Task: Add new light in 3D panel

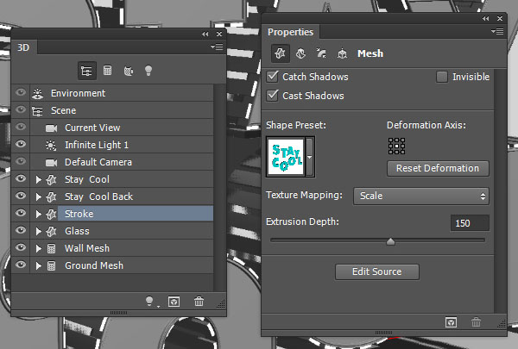Action: coord(150,302)
